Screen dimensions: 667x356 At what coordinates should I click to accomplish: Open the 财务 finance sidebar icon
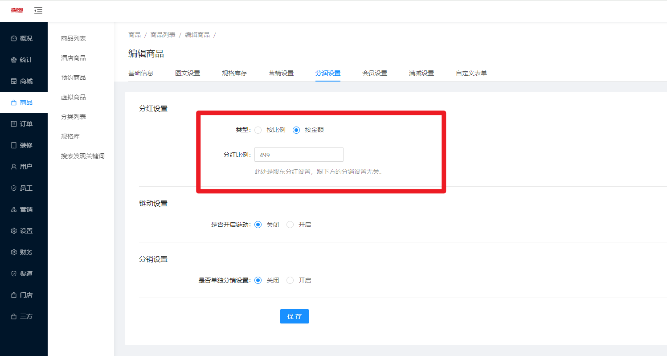click(14, 252)
